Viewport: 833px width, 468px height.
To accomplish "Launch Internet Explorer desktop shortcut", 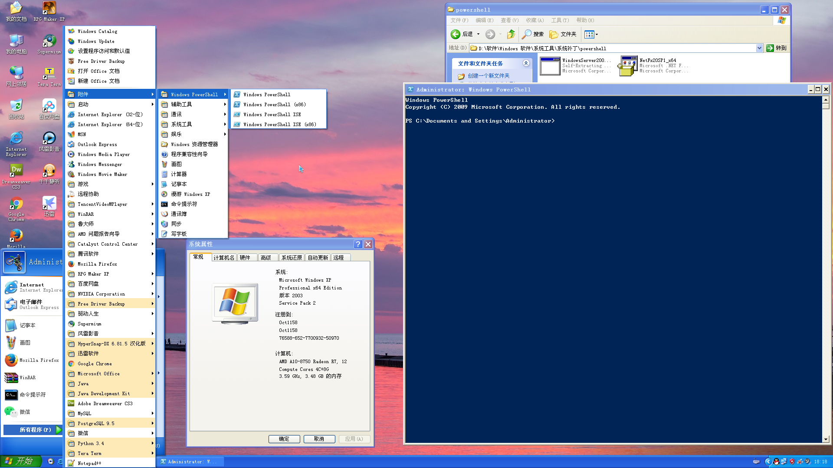I will pos(16,144).
